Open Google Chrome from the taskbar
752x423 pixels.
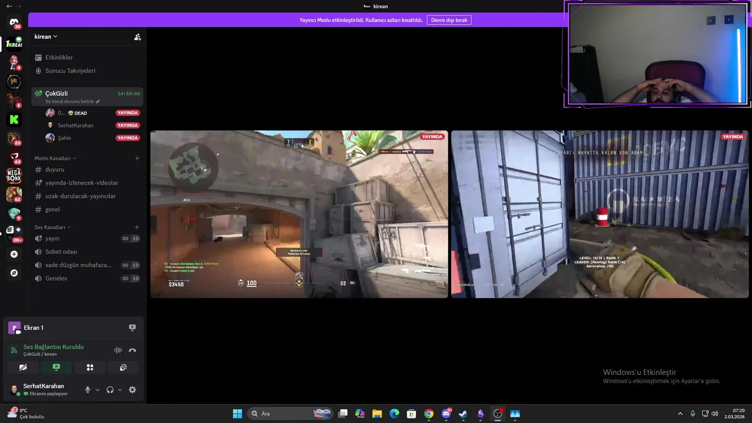[429, 414]
